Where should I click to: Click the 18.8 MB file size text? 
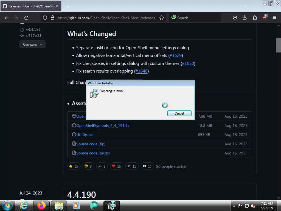tap(205, 126)
